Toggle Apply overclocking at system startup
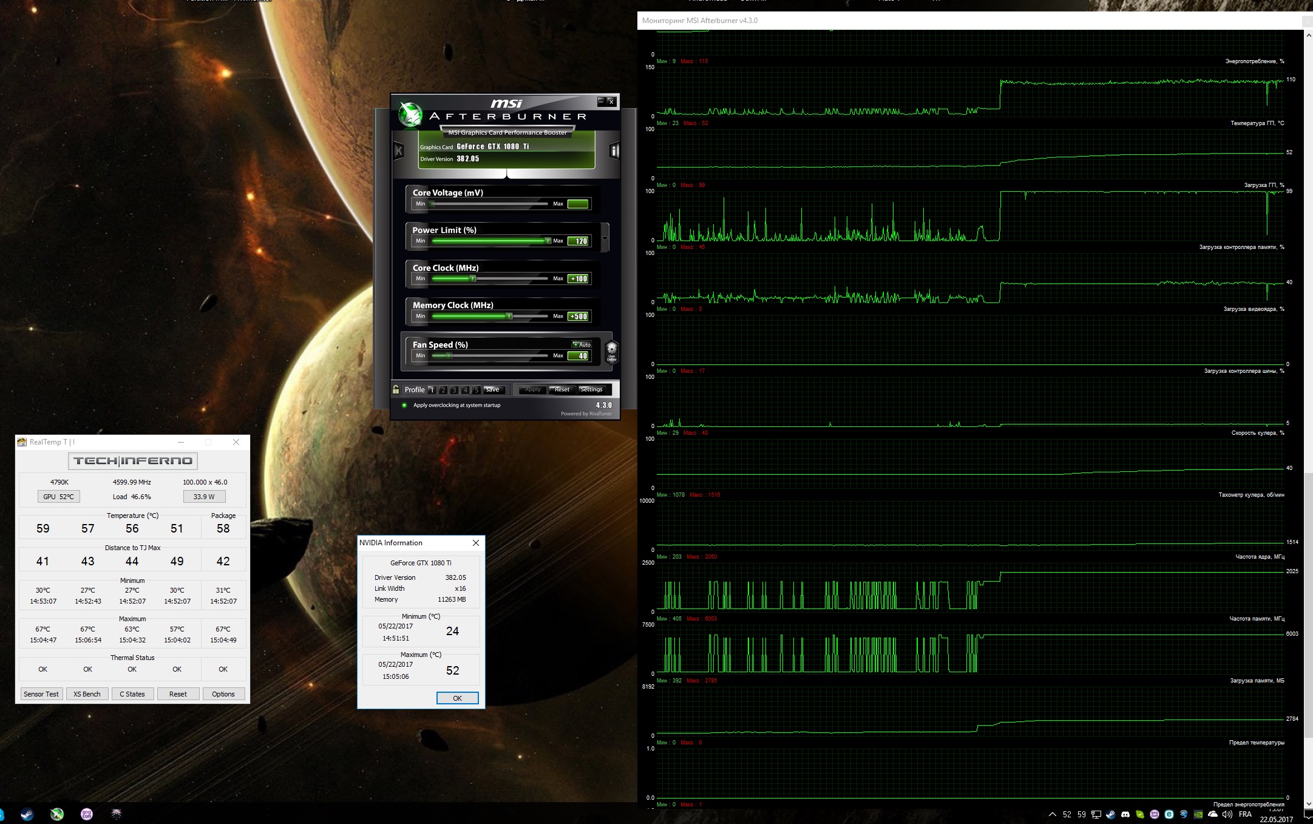Viewport: 1313px width, 824px height. click(404, 405)
